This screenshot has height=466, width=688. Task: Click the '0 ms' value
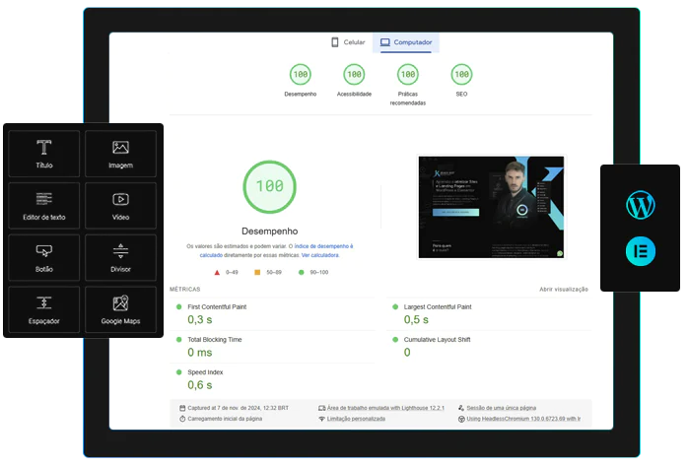pyautogui.click(x=200, y=353)
